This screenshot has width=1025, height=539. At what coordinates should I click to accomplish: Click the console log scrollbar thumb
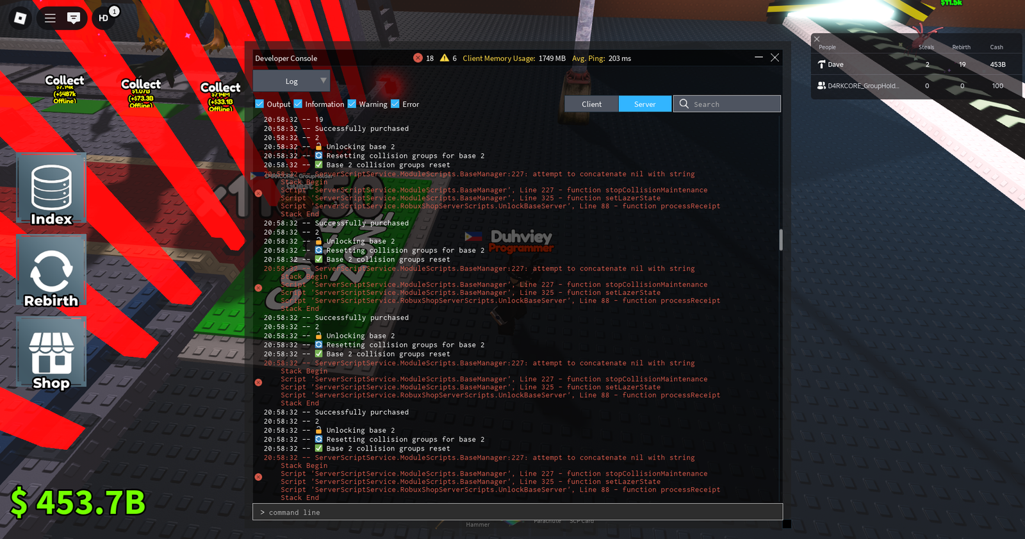click(x=781, y=240)
